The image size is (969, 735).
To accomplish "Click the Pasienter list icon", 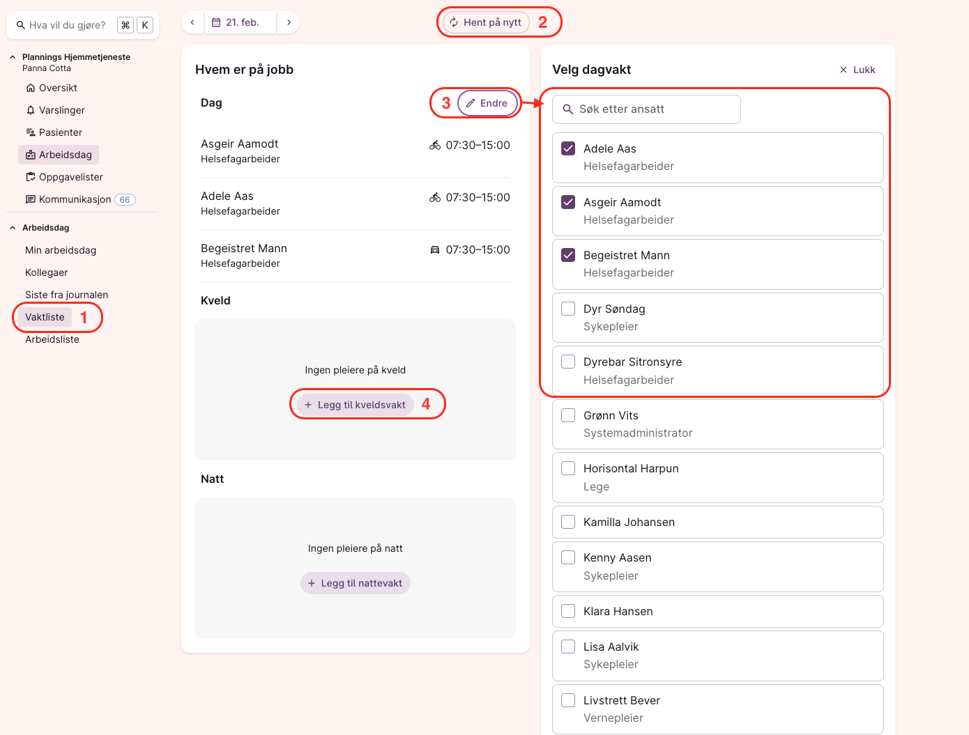I will point(31,132).
